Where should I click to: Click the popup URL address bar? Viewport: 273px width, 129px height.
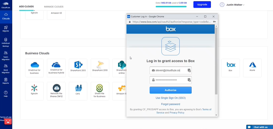(171, 22)
